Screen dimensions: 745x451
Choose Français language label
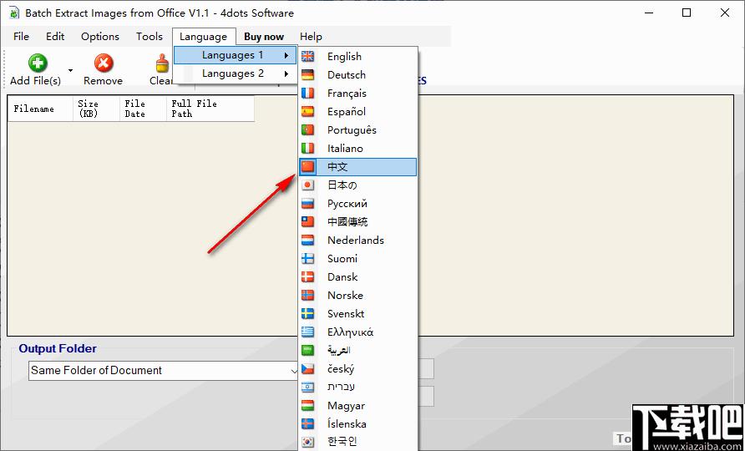click(x=347, y=94)
